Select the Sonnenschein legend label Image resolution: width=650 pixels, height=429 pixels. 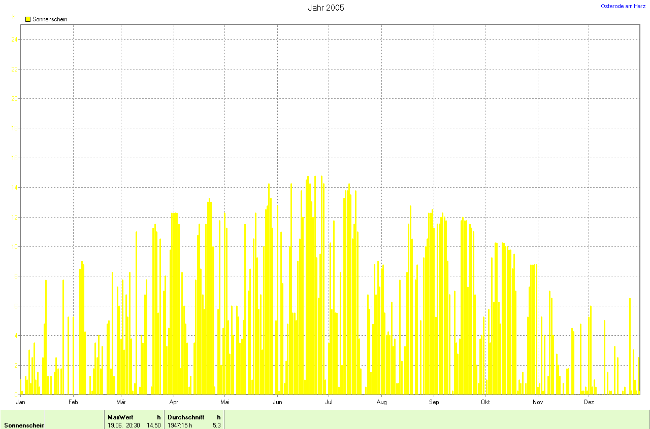click(x=50, y=19)
